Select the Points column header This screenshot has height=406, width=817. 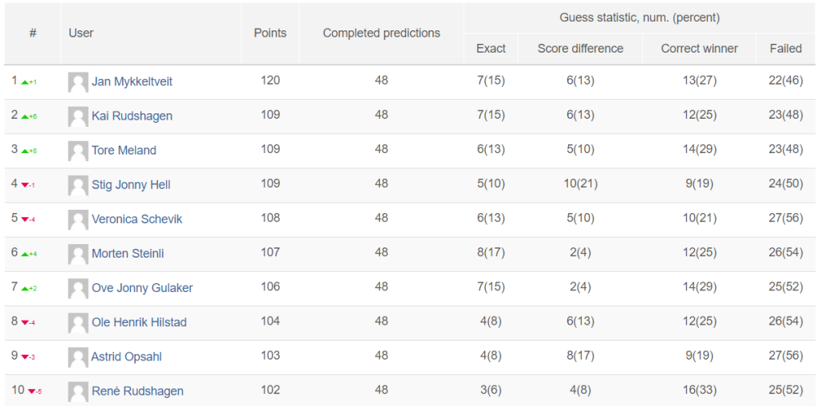pos(270,34)
